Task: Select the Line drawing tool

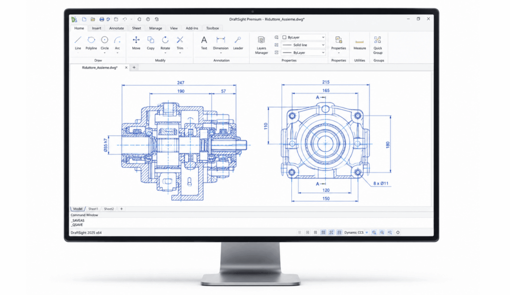Action: (78, 43)
